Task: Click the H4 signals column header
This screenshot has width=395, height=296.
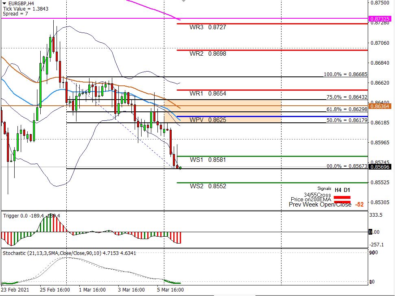Action: click(338, 190)
